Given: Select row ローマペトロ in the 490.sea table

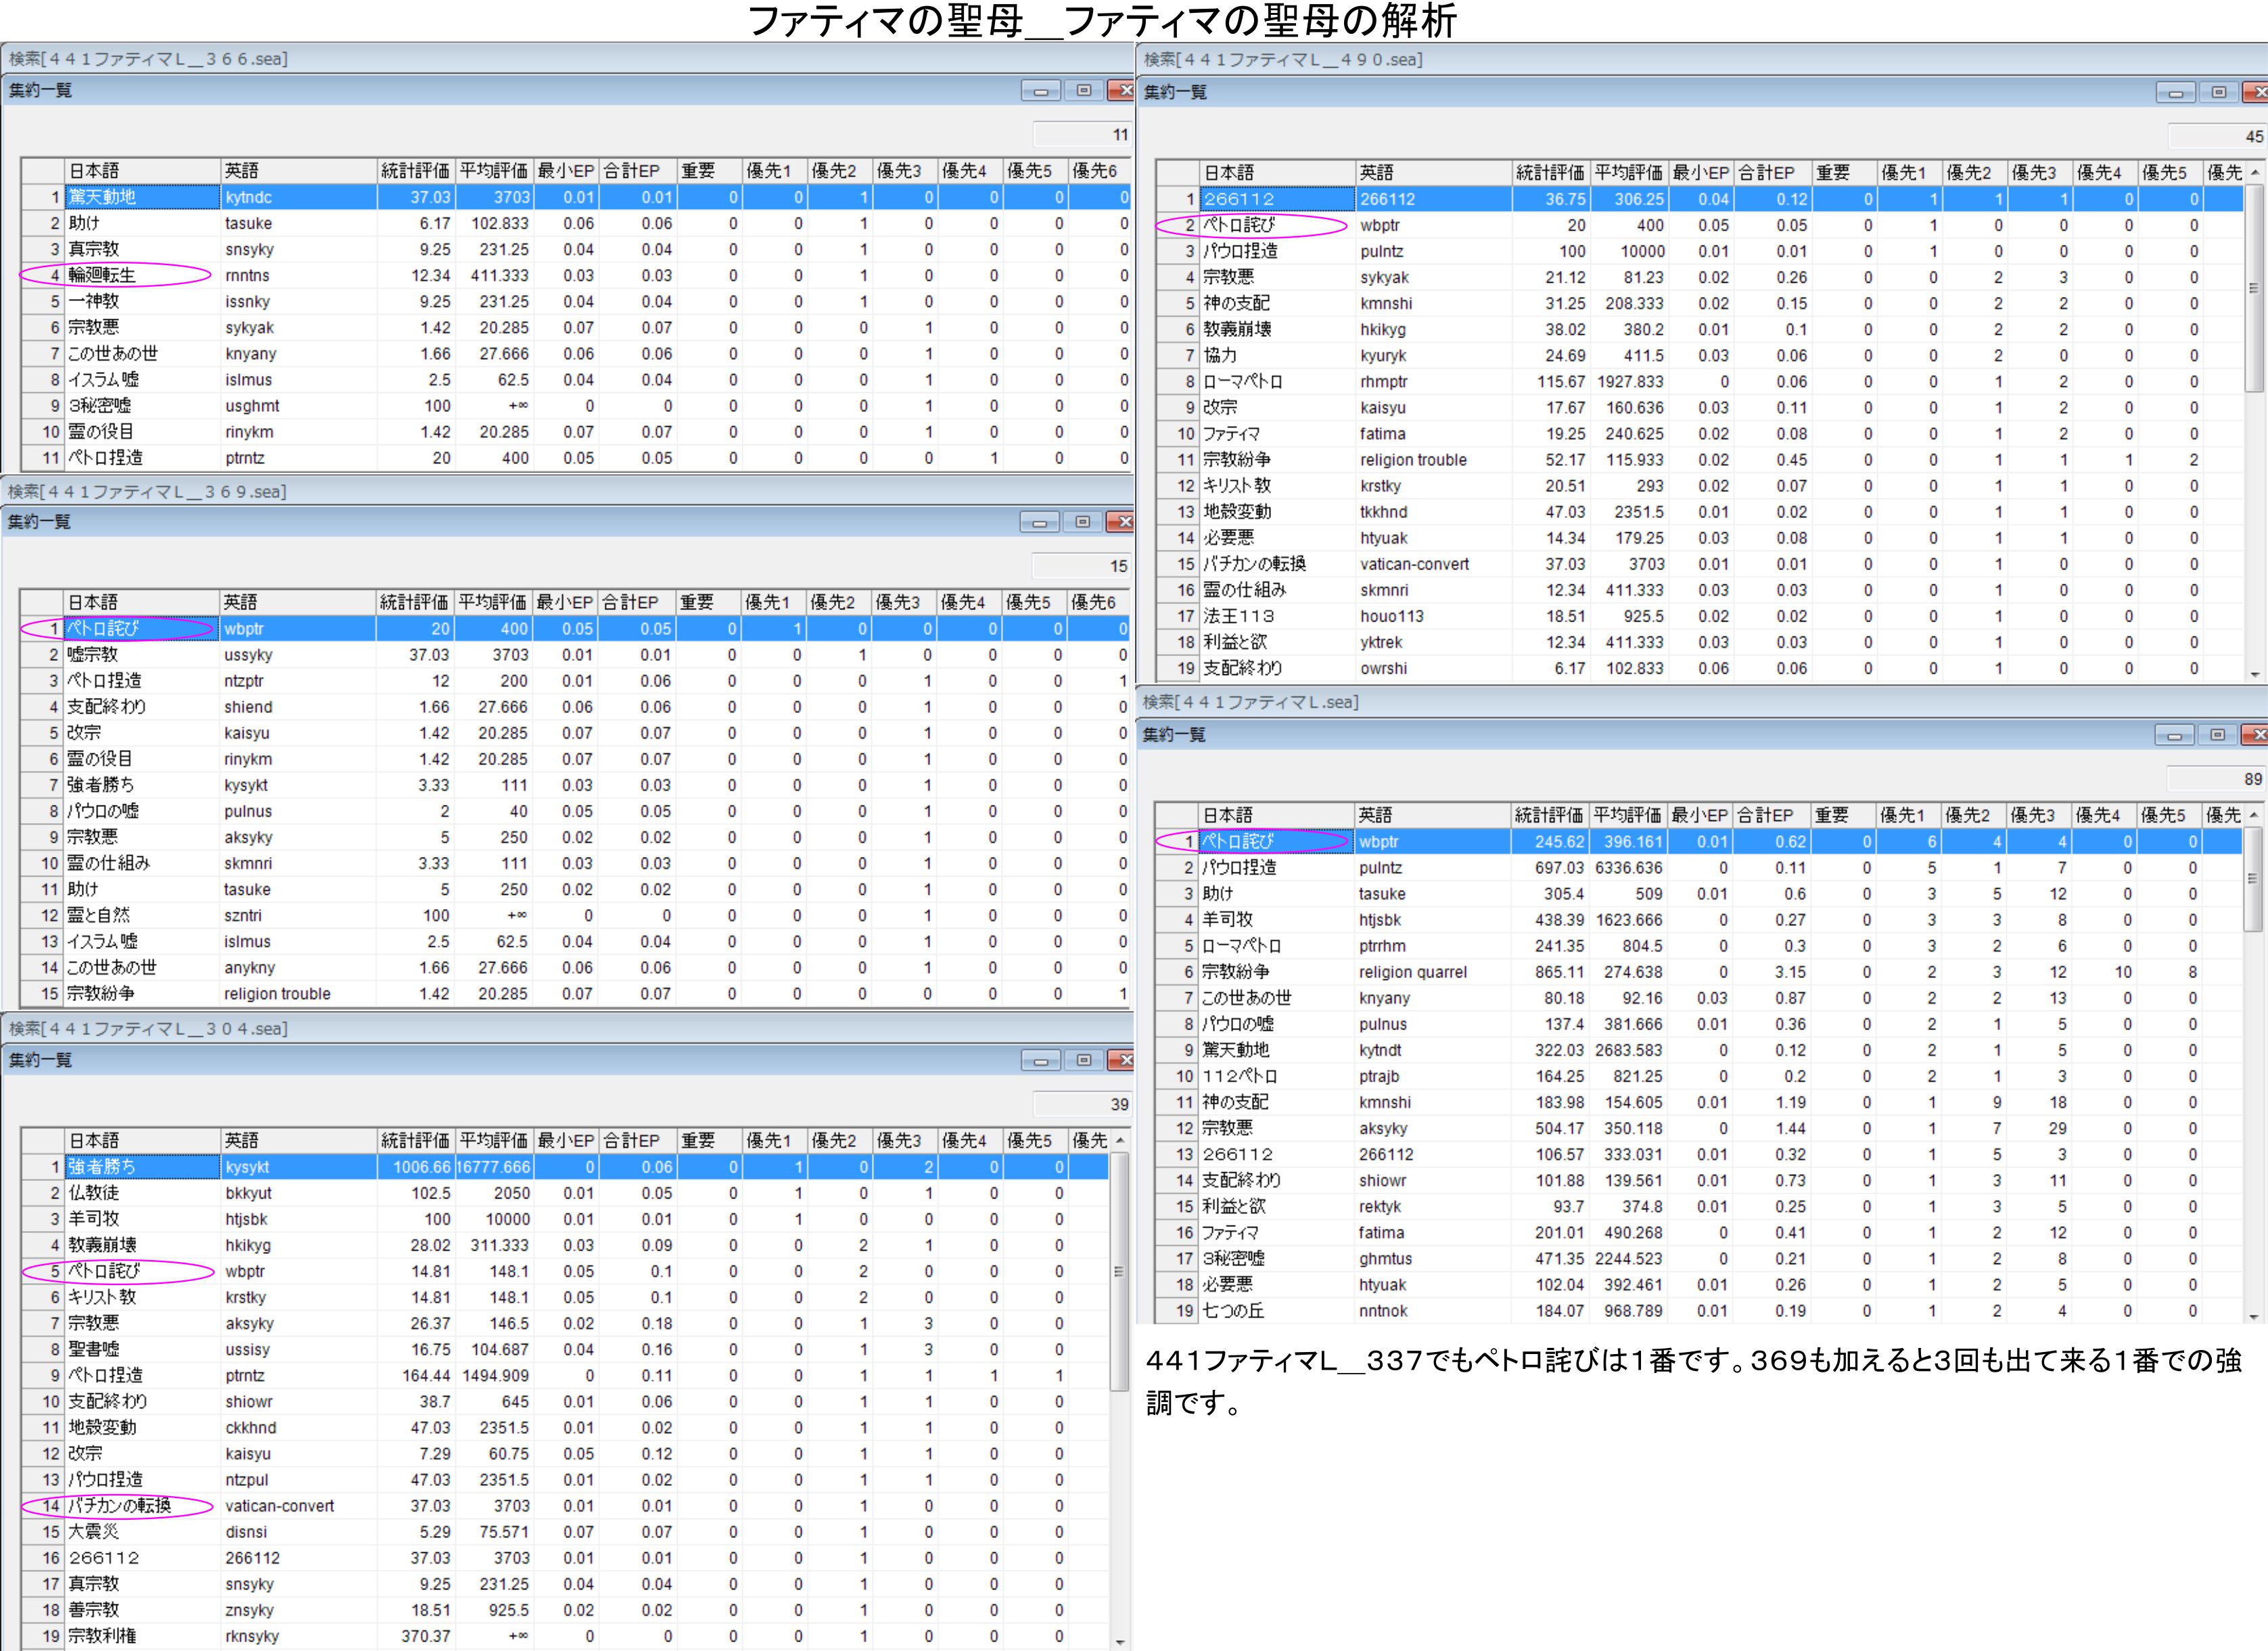Looking at the screenshot, I should point(1700,381).
